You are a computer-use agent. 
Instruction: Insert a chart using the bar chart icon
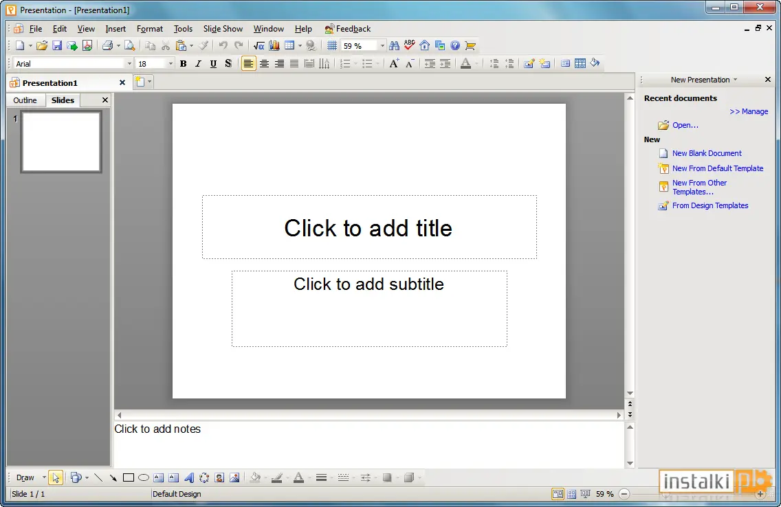click(x=274, y=46)
